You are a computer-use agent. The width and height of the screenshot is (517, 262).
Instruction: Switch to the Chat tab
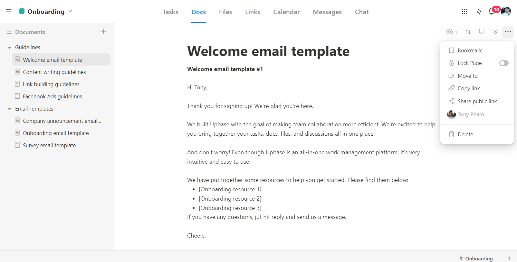click(362, 12)
